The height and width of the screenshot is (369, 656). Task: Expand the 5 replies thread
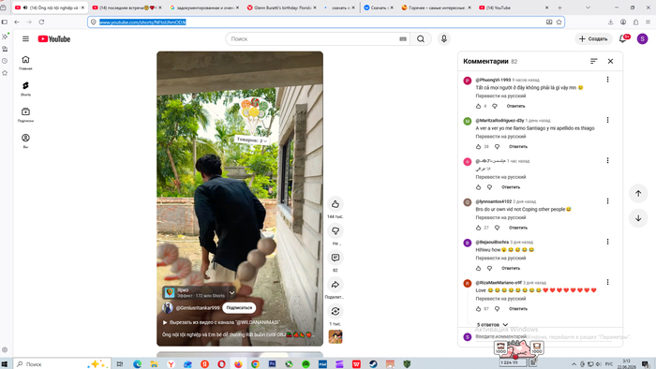pos(492,325)
